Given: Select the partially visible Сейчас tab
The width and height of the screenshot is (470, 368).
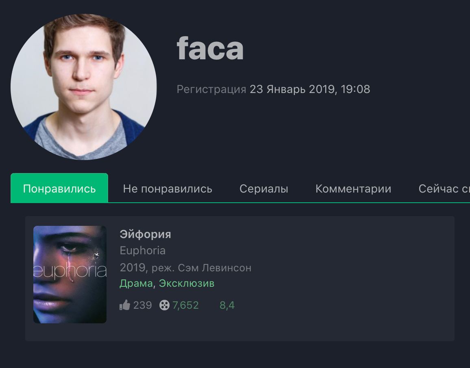Looking at the screenshot, I should pos(444,188).
